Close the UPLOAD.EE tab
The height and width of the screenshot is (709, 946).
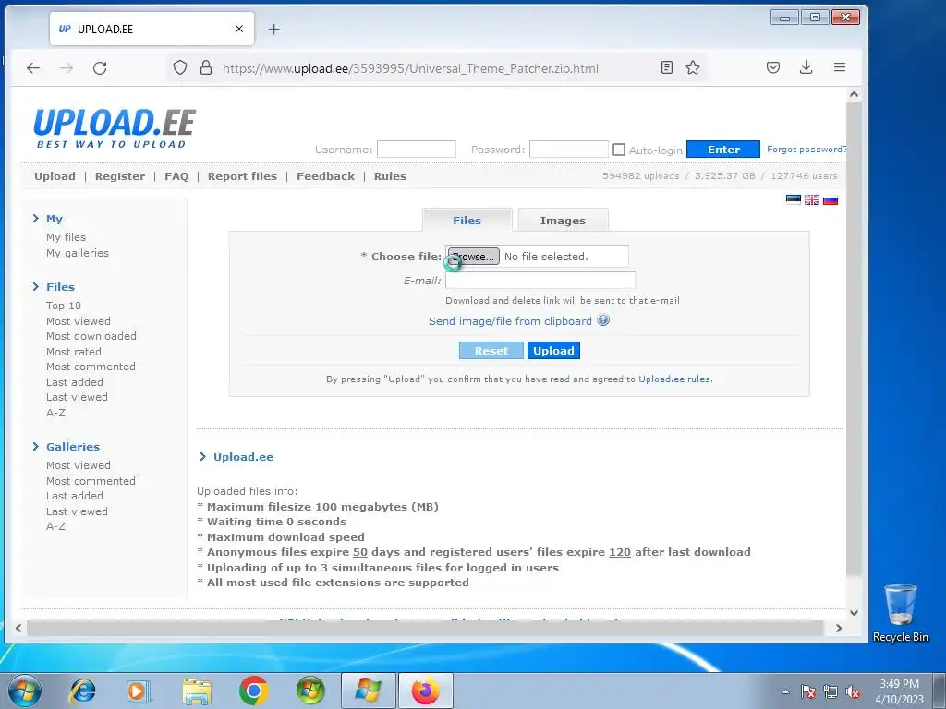[239, 29]
